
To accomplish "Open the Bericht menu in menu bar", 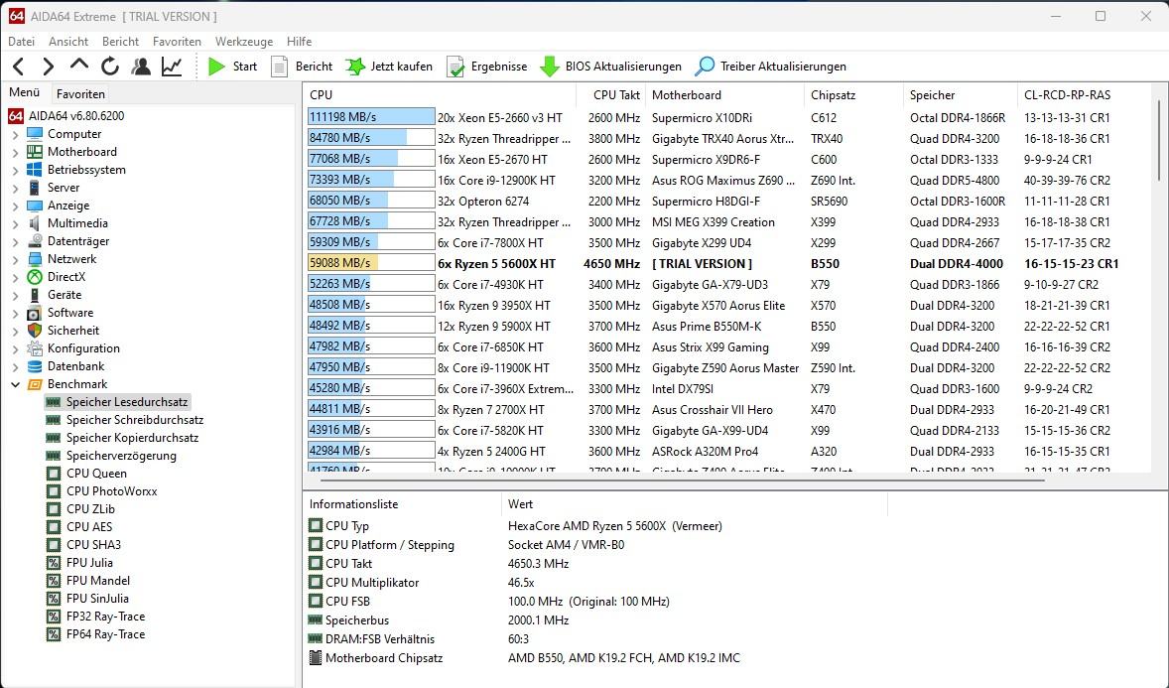I will pyautogui.click(x=121, y=42).
